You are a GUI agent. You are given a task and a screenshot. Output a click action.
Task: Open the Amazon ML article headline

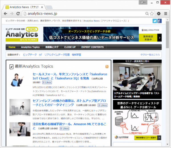coord(69,126)
